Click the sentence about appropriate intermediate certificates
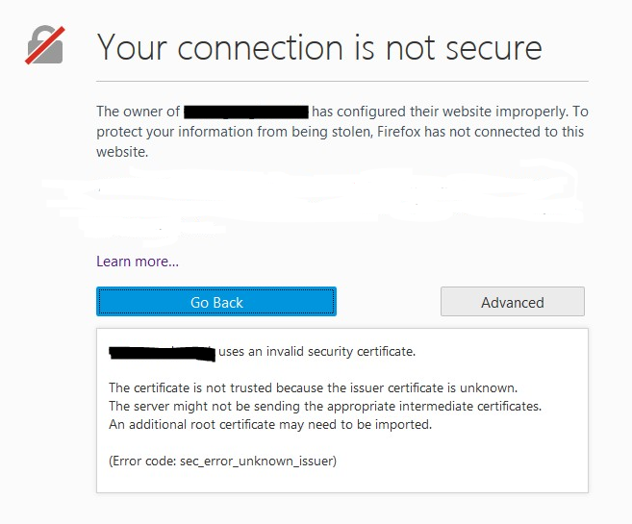The width and height of the screenshot is (632, 524). (x=325, y=406)
